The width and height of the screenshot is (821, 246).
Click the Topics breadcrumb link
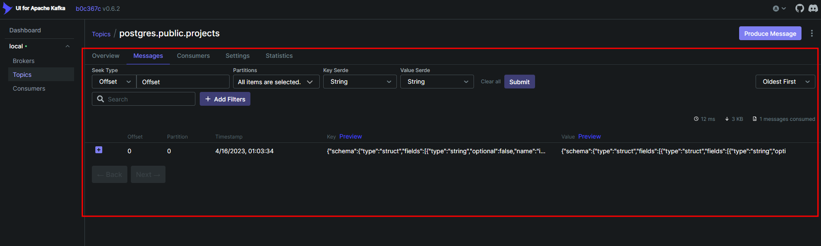pyautogui.click(x=101, y=34)
